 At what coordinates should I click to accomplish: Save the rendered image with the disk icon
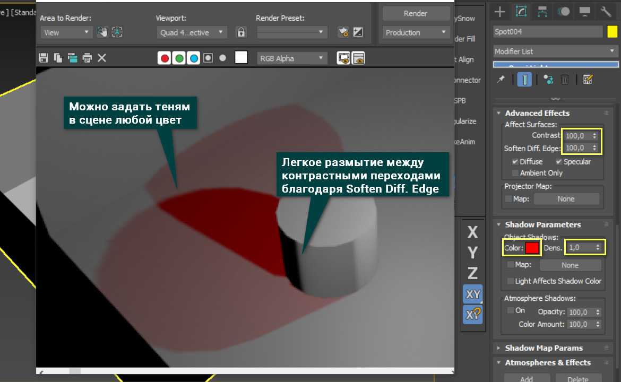[x=44, y=58]
